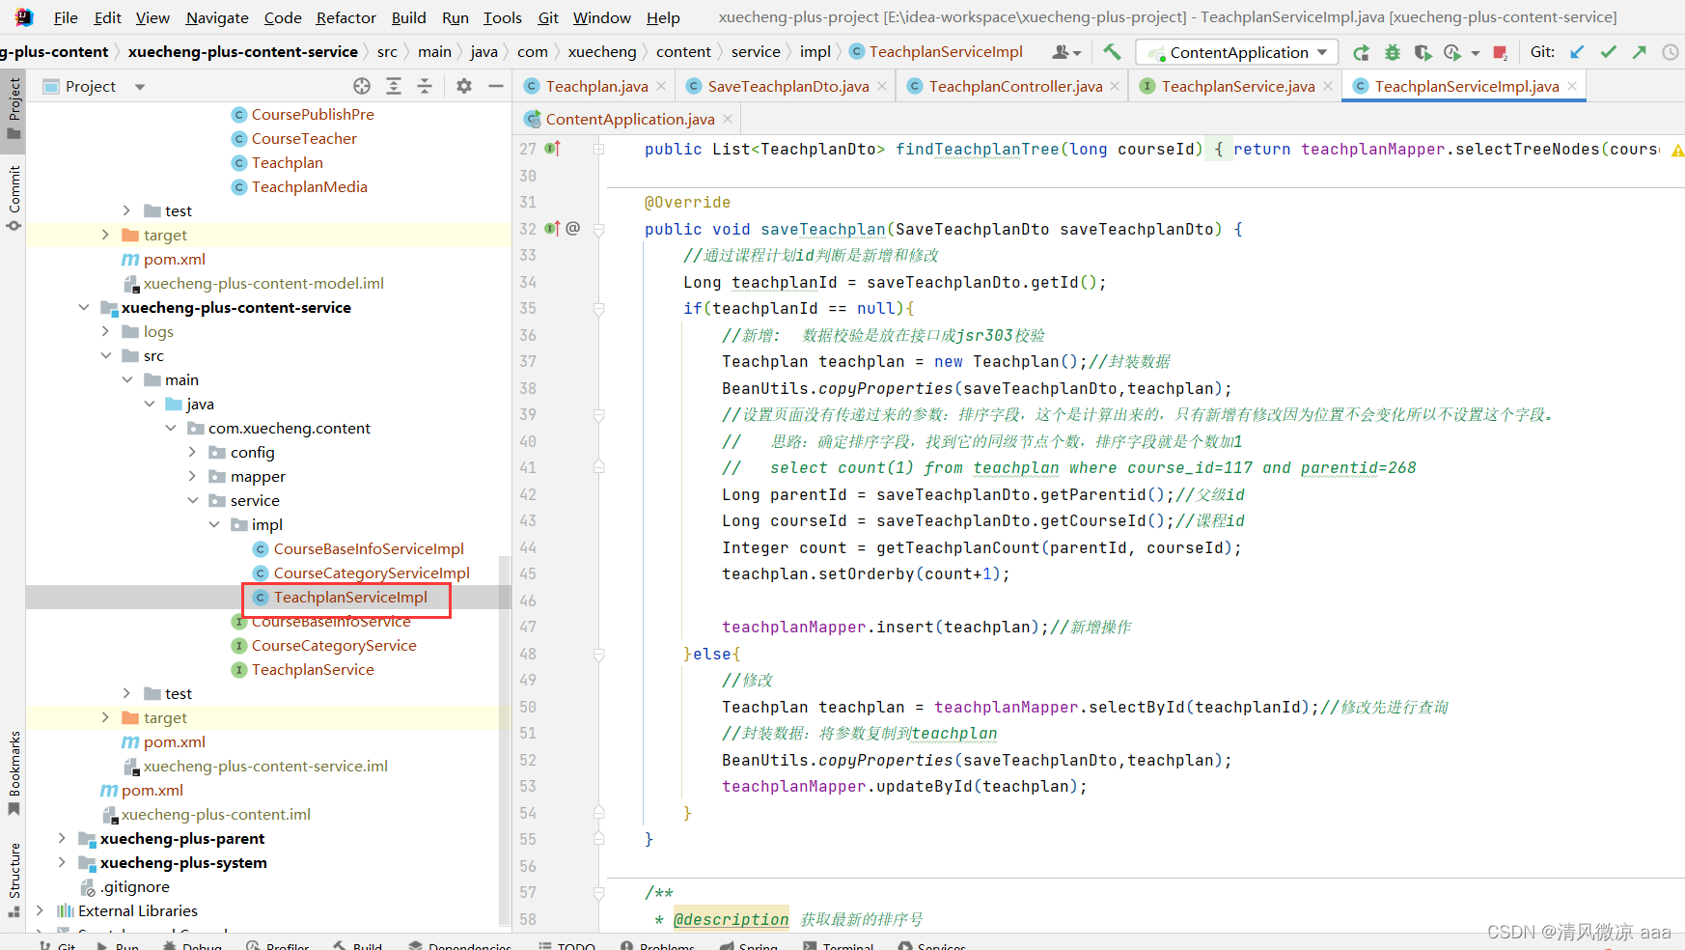Viewport: 1685px width, 950px height.
Task: Run with coverage shield icon
Action: coord(1423,52)
